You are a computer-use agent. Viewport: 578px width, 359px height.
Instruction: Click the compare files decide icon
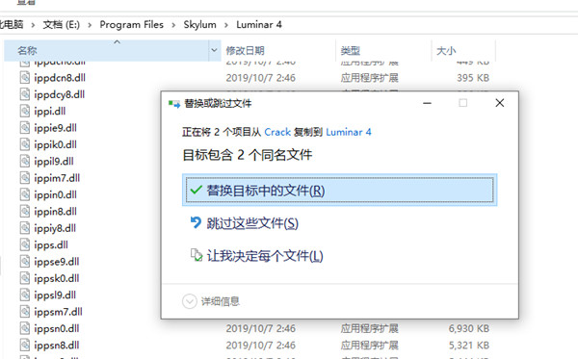pyautogui.click(x=197, y=255)
